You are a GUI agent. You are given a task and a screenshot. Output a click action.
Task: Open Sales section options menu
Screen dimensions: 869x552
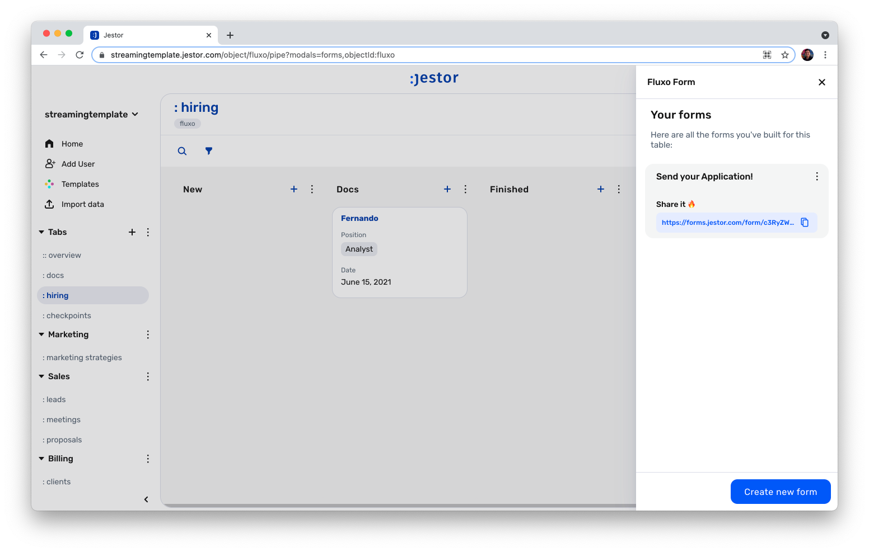pyautogui.click(x=148, y=376)
